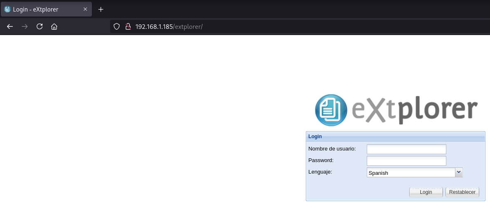
Task: Expand the Lenguaje dropdown arrow
Action: click(459, 172)
